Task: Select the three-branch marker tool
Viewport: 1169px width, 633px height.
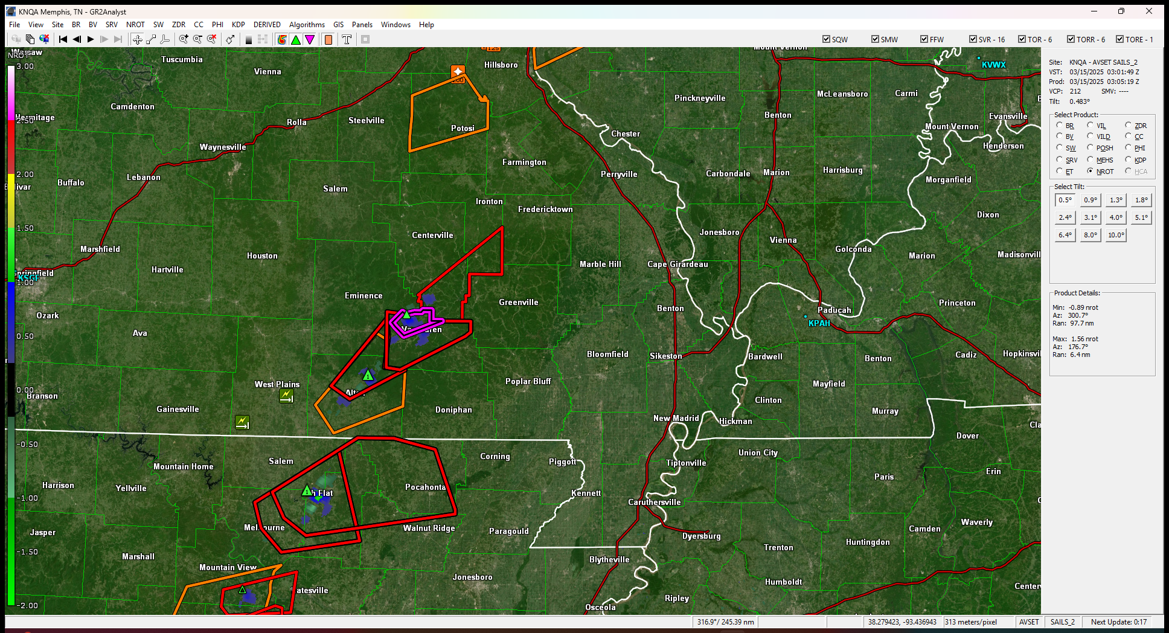Action: 165,39
